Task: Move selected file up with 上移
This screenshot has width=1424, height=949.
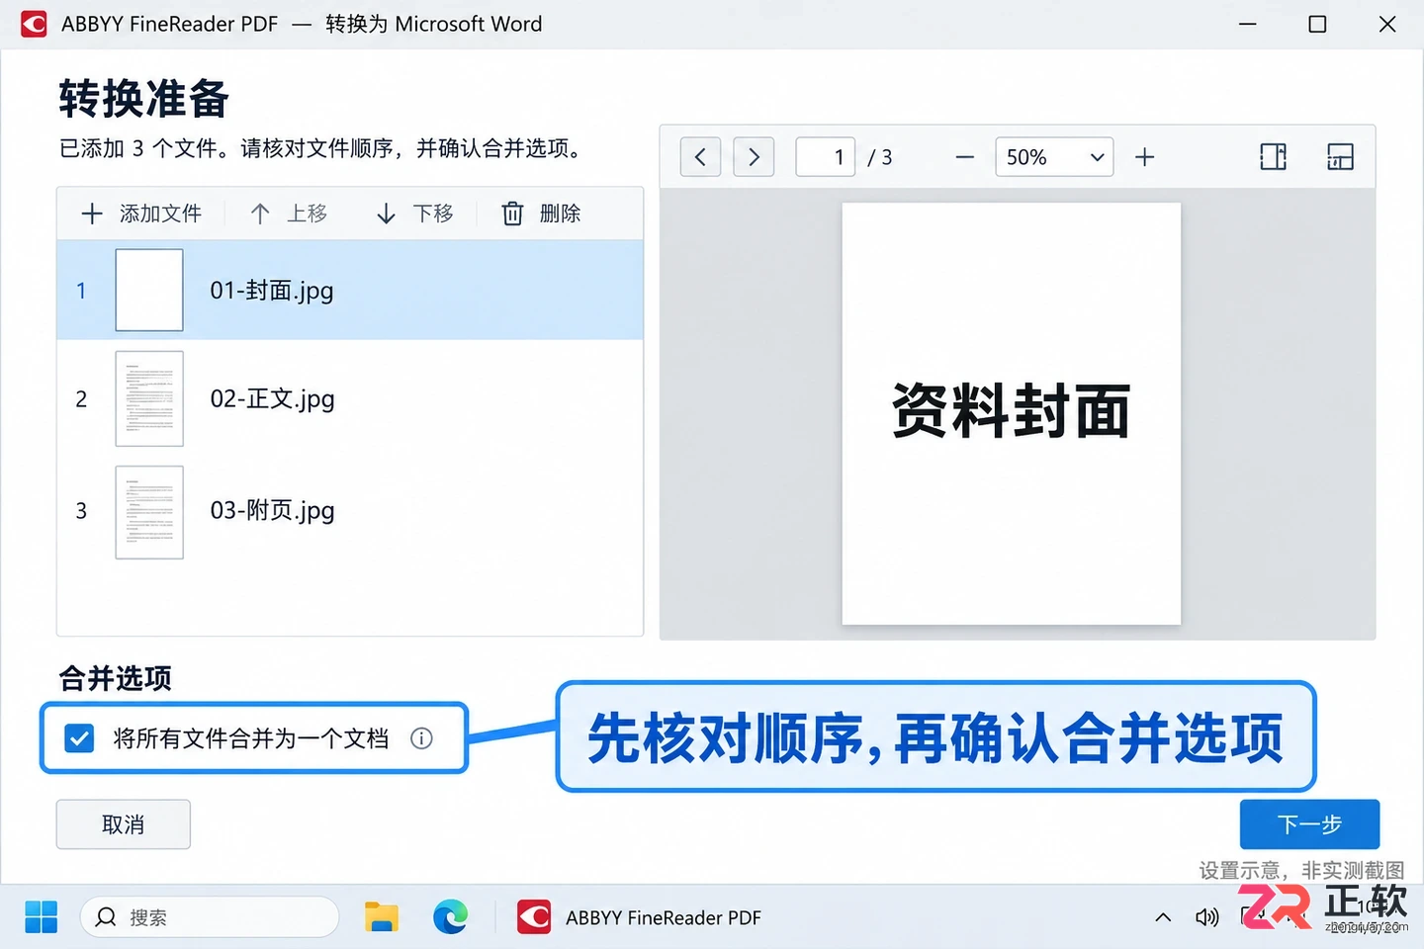Action: click(289, 214)
